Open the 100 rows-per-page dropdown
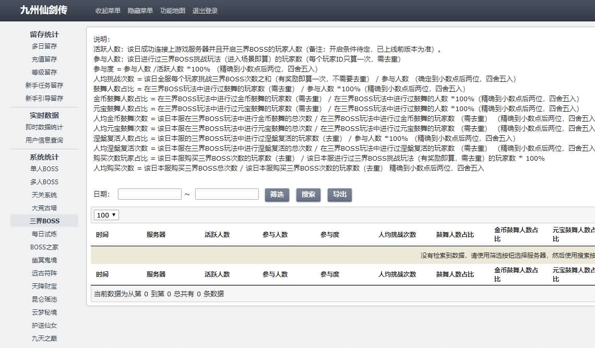The height and width of the screenshot is (348, 595). pos(106,215)
